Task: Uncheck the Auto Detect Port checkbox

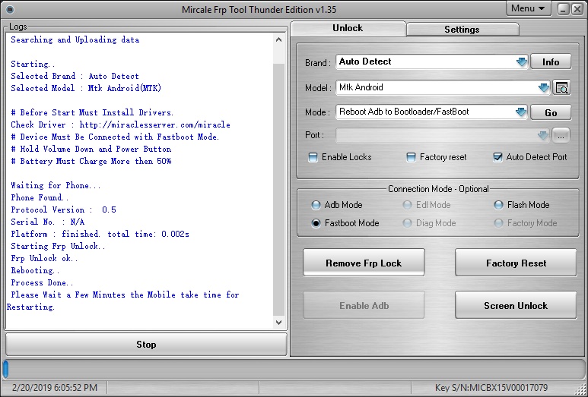Action: [x=497, y=157]
